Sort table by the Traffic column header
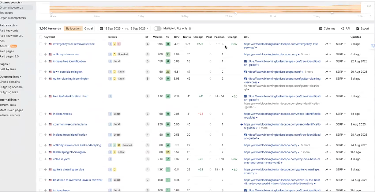 [x=187, y=37]
